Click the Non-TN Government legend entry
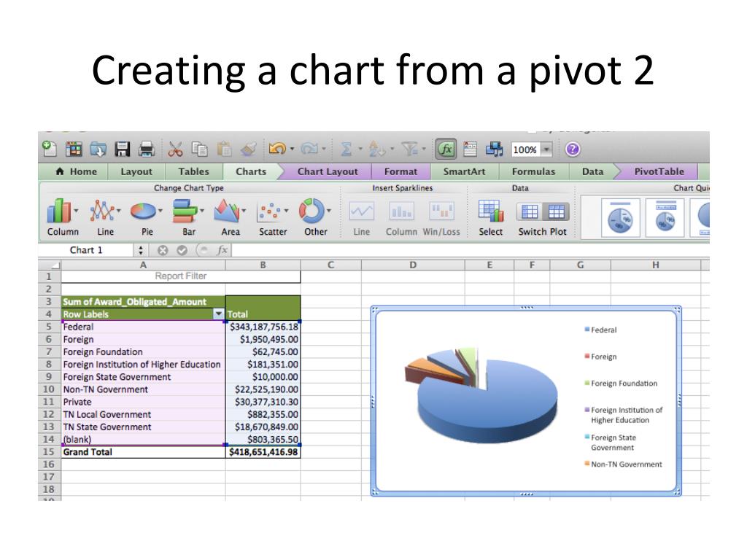 pos(624,464)
